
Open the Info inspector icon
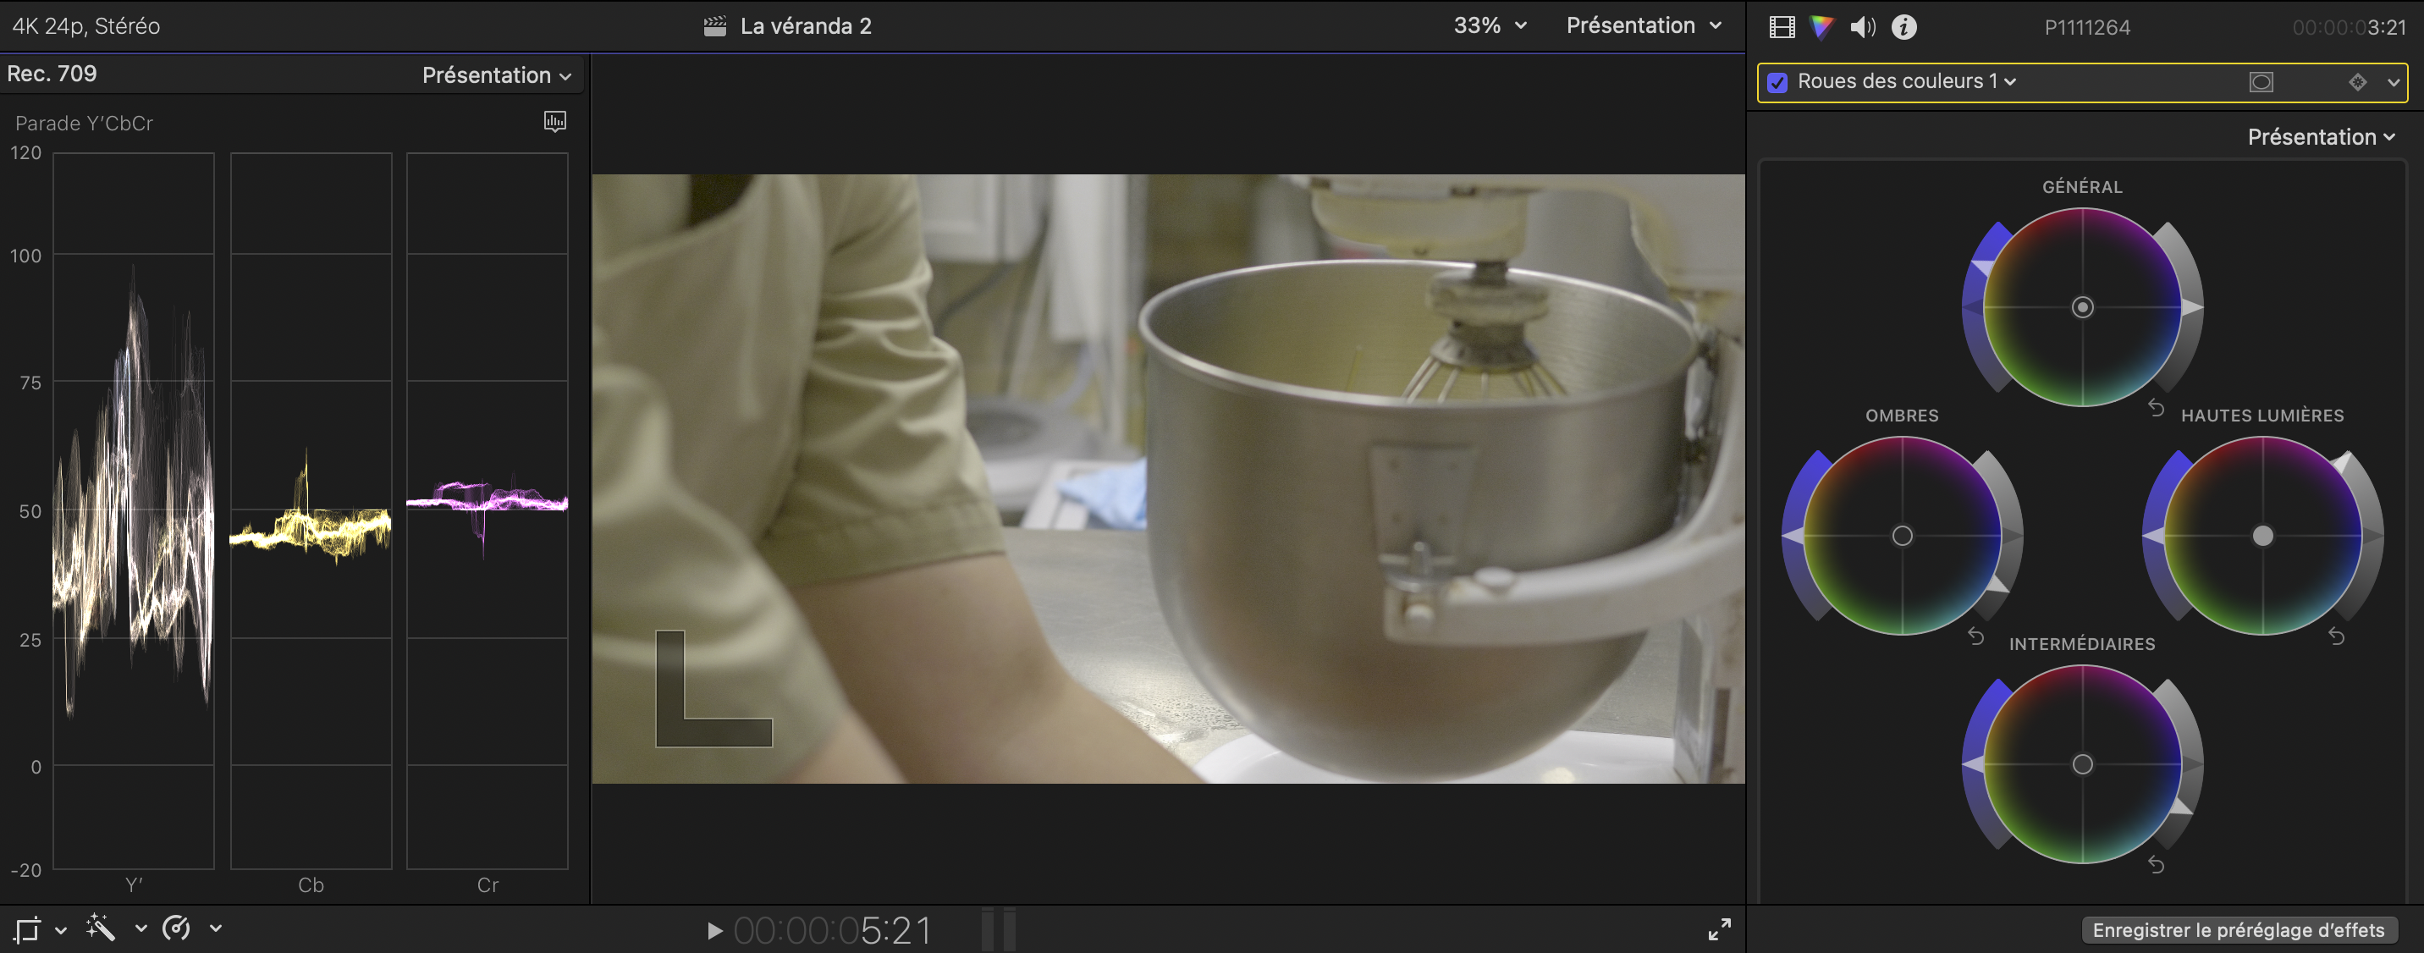[x=1903, y=27]
